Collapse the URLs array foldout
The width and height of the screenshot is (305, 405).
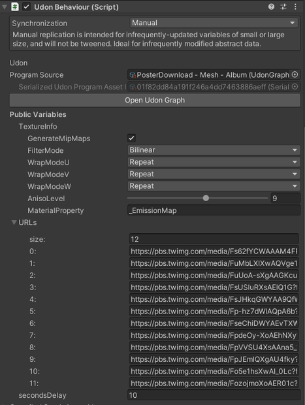14,222
